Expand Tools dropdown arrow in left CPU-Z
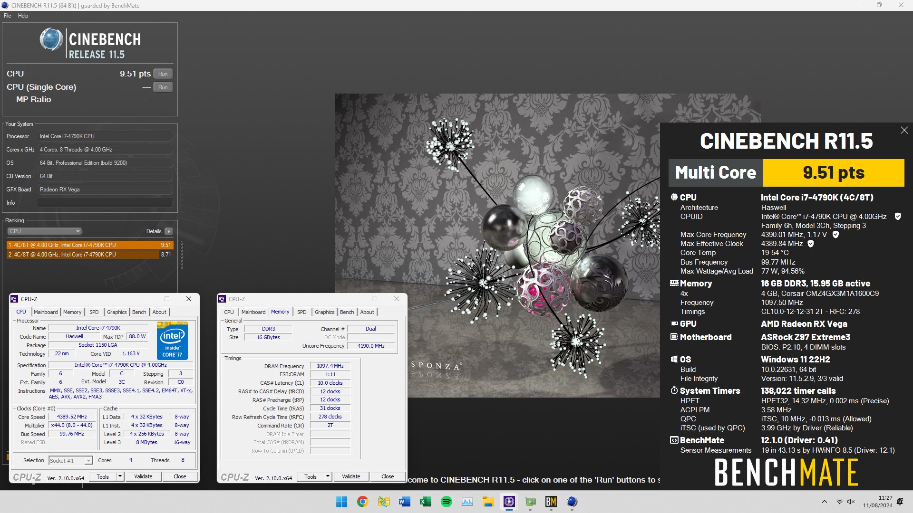Viewport: 913px width, 513px height. tap(120, 476)
